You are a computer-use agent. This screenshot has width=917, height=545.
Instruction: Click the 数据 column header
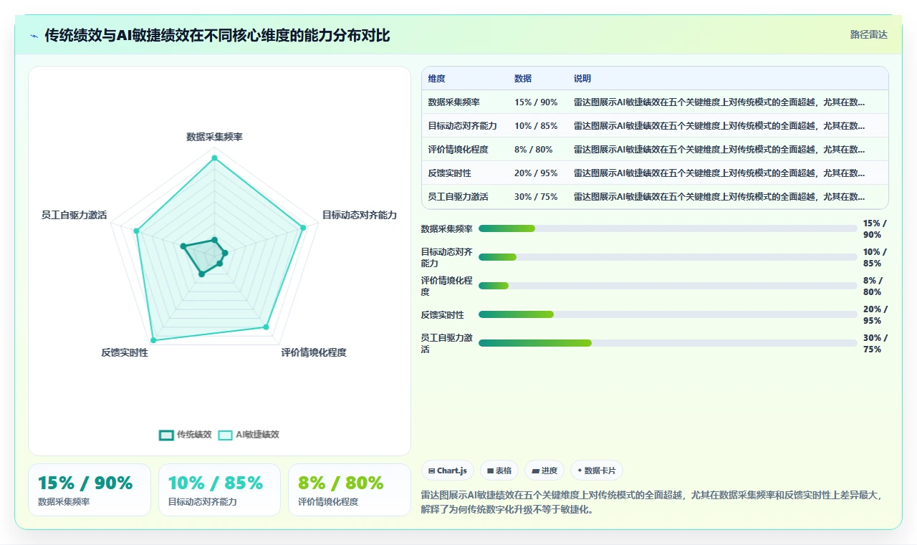pos(523,79)
